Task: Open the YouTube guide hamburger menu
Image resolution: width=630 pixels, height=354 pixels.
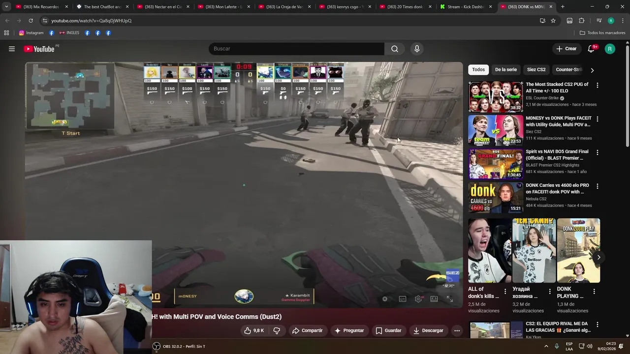Action: pos(12,49)
